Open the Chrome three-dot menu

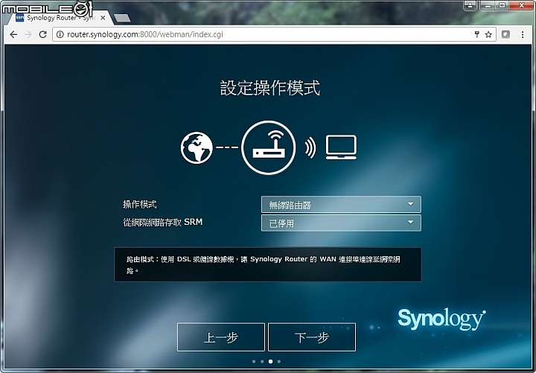coord(523,34)
